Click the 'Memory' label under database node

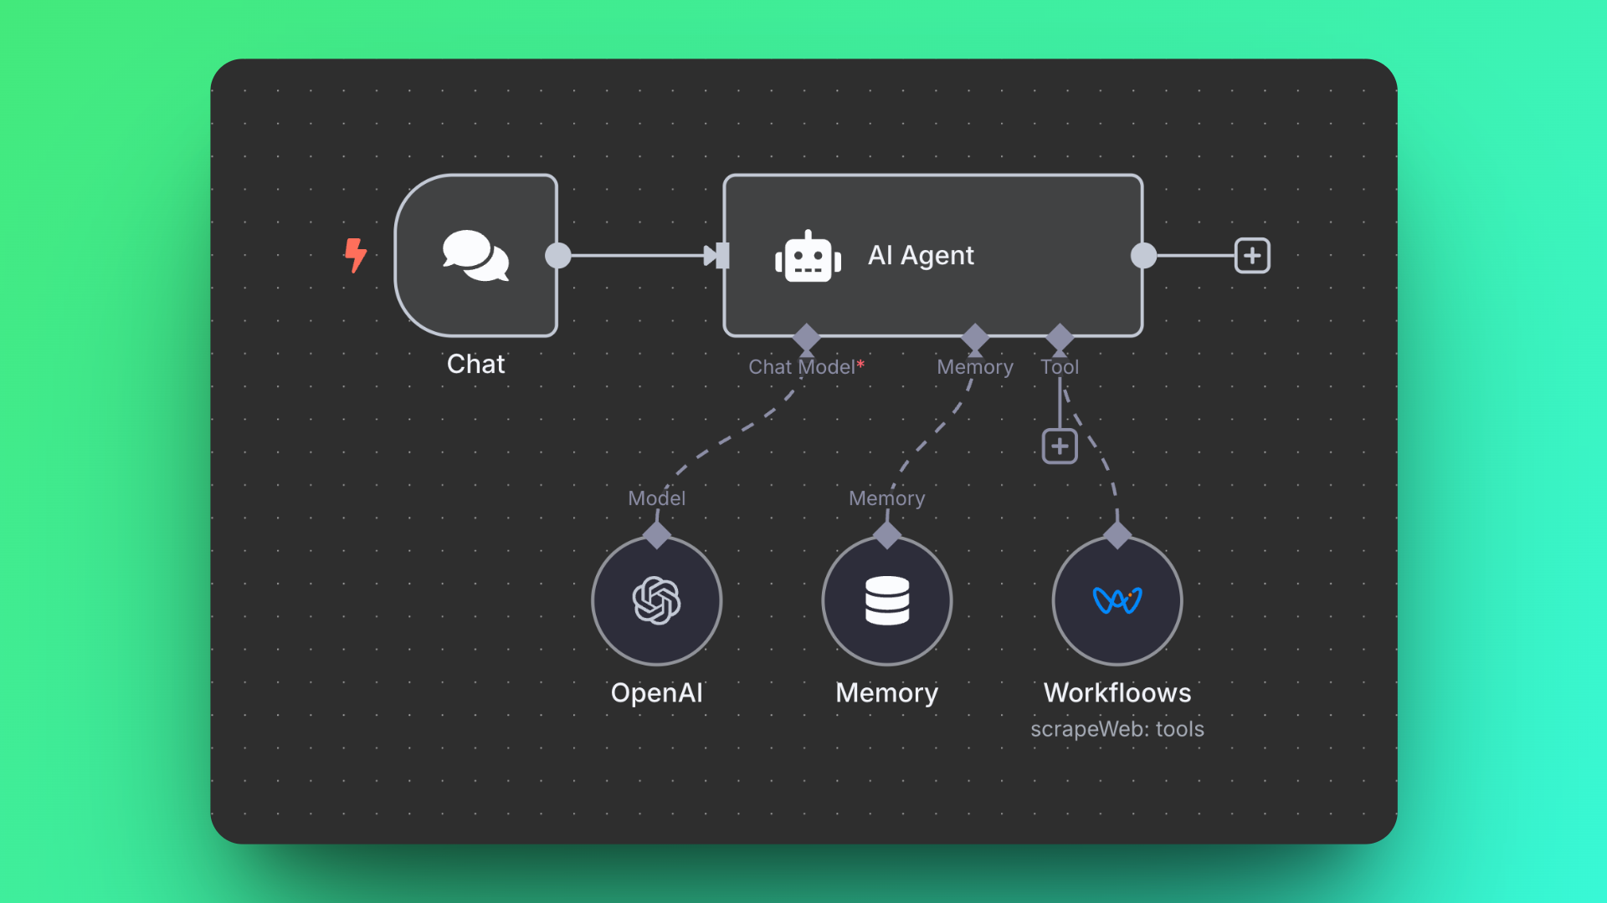click(887, 693)
